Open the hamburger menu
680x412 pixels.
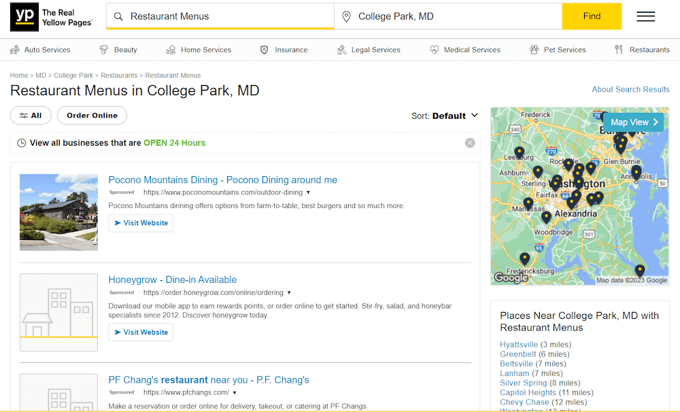click(x=646, y=16)
